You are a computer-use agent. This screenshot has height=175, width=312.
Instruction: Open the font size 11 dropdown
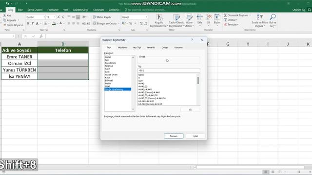click(x=55, y=17)
